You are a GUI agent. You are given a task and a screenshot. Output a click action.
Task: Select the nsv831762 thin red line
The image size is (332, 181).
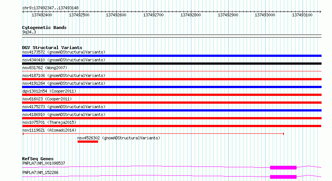(x=172, y=71)
